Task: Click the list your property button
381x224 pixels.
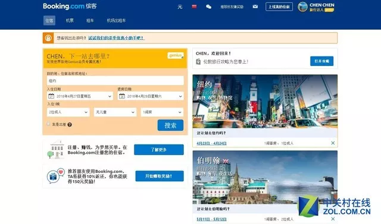Action: coord(279,7)
